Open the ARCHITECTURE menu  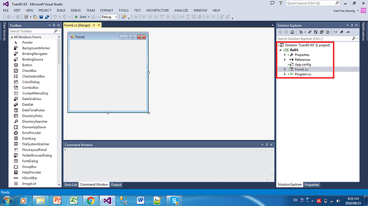click(157, 10)
